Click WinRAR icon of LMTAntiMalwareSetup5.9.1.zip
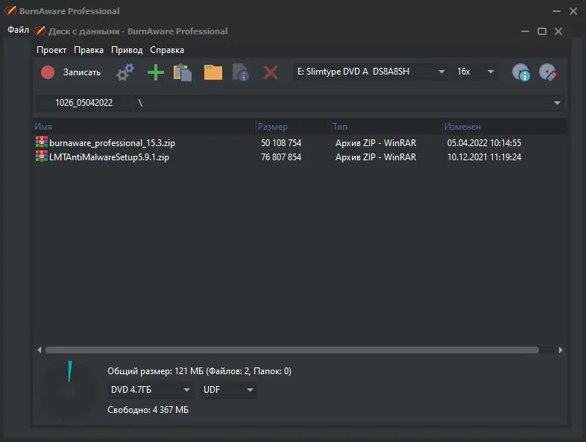The height and width of the screenshot is (442, 586). [x=42, y=157]
